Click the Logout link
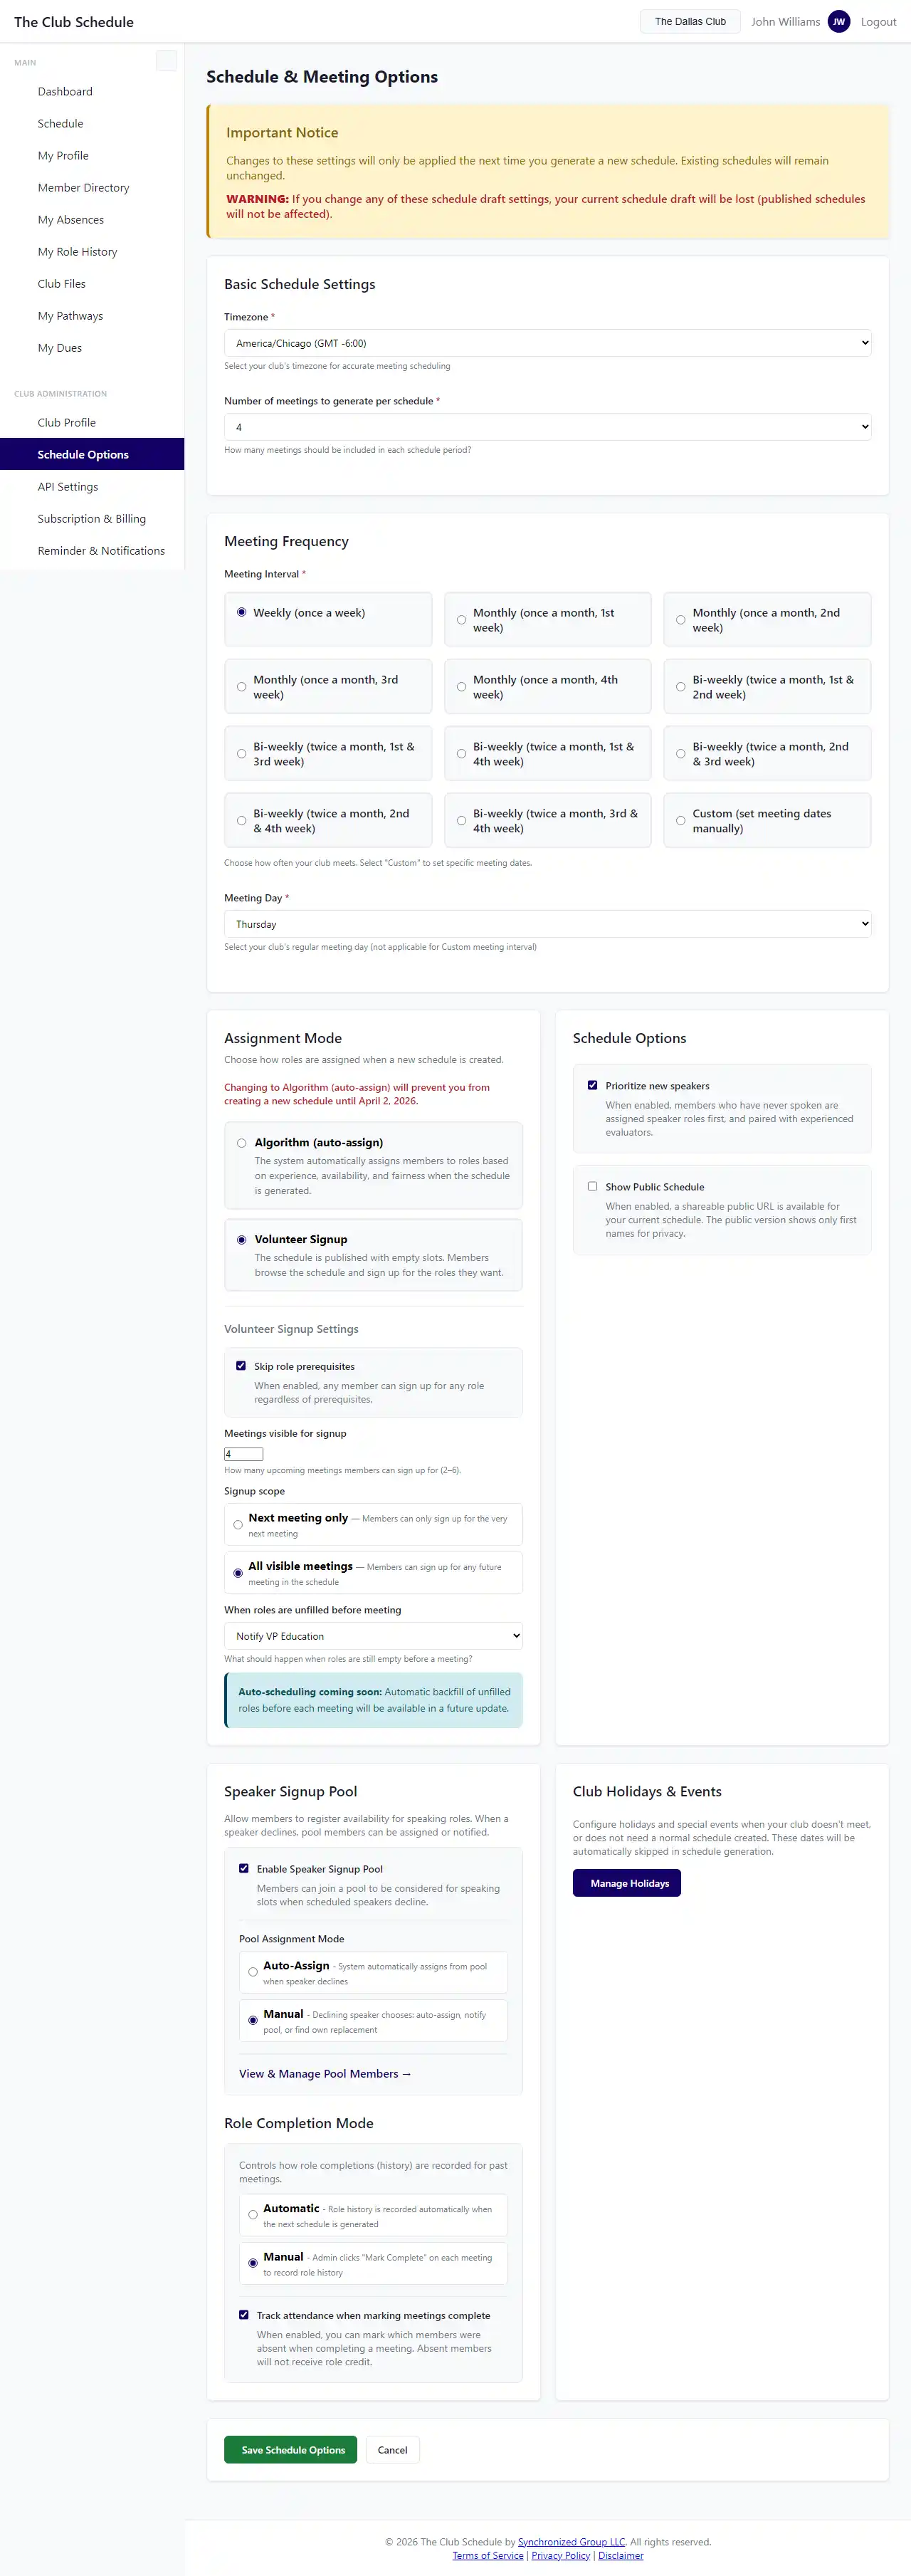This screenshot has height=2576, width=911. coord(878,22)
